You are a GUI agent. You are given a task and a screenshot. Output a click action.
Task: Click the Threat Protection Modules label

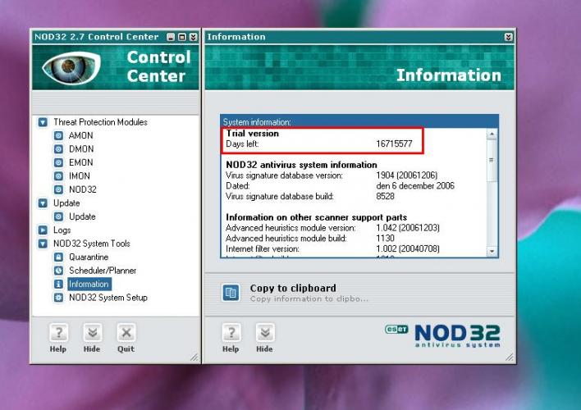[100, 122]
